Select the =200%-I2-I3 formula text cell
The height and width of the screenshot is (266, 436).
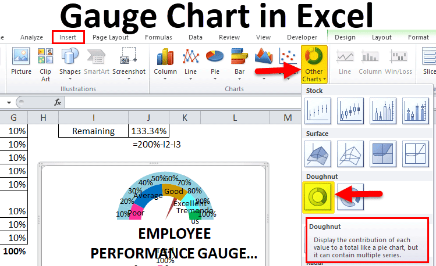157,144
